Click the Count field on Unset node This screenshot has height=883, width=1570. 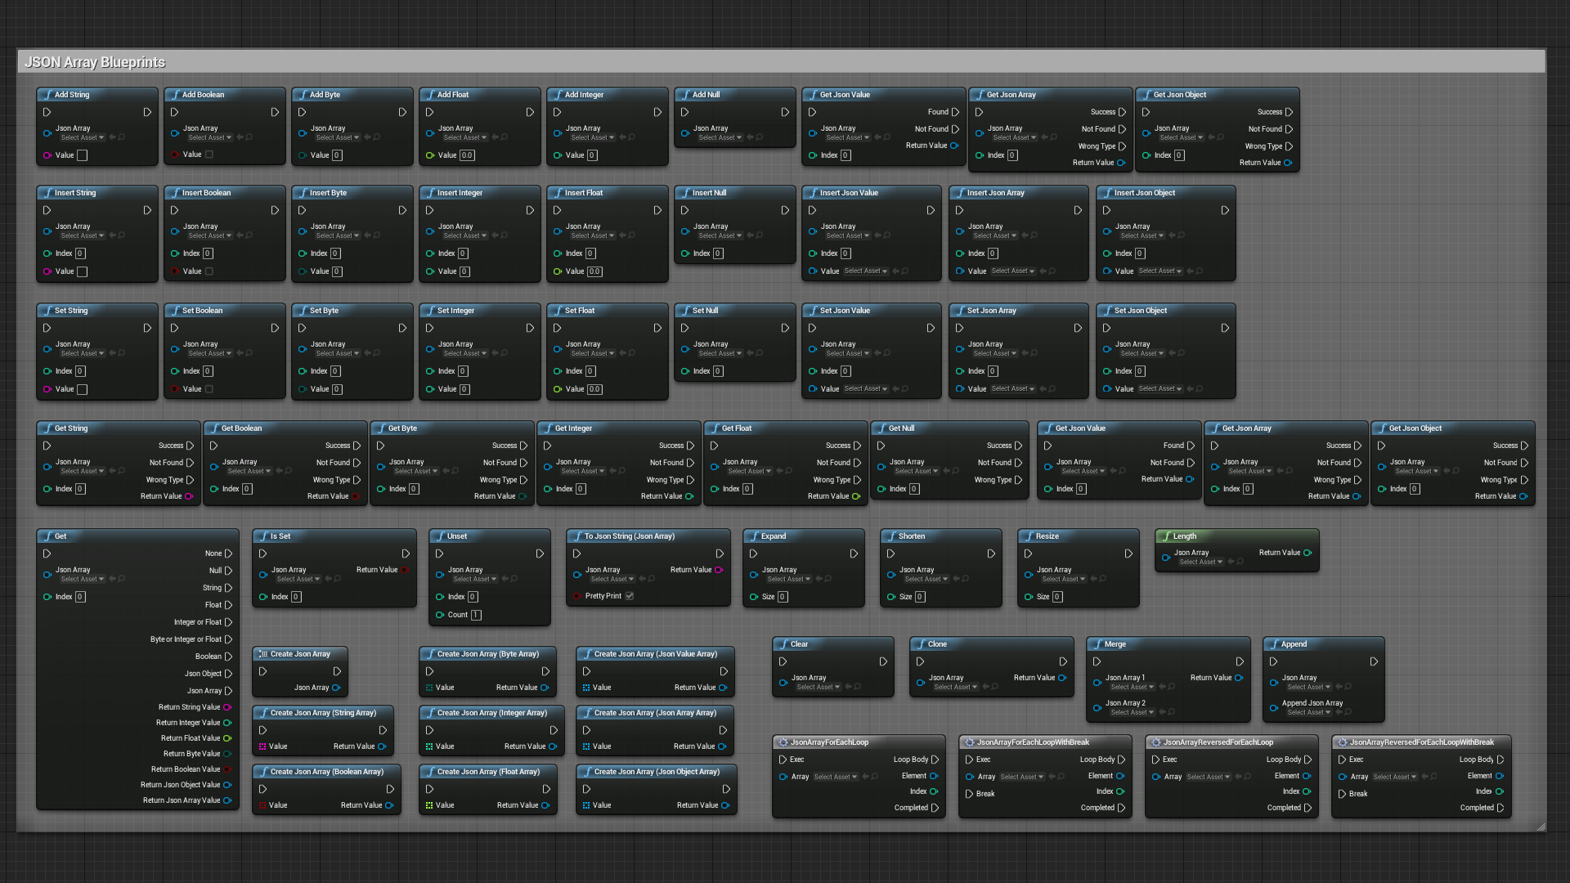[476, 615]
